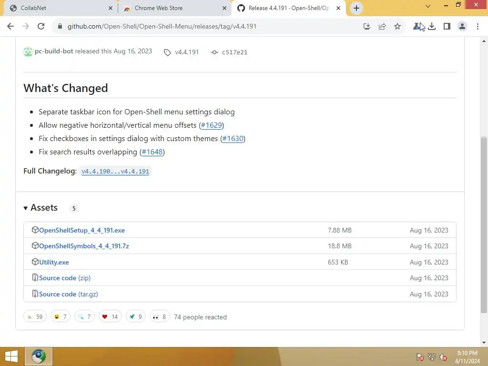488x366 pixels.
Task: Go back using the browser back arrow
Action: pyautogui.click(x=10, y=27)
